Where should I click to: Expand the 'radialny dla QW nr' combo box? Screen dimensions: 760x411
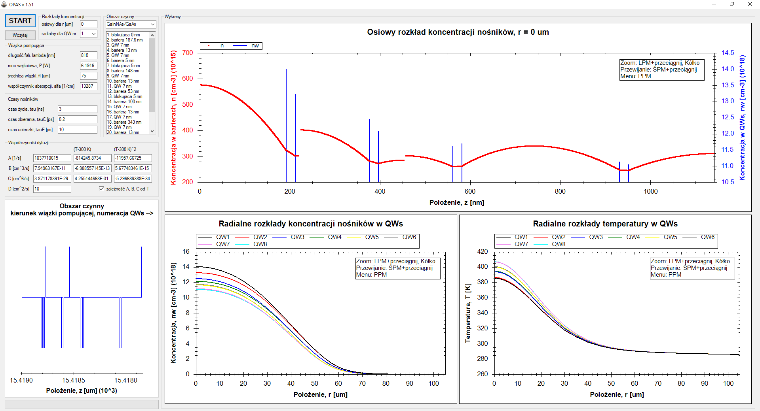click(89, 34)
